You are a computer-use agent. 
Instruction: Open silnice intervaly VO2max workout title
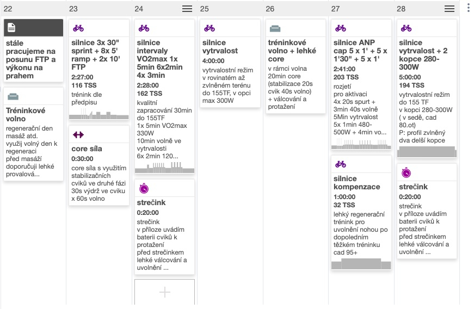click(159, 59)
